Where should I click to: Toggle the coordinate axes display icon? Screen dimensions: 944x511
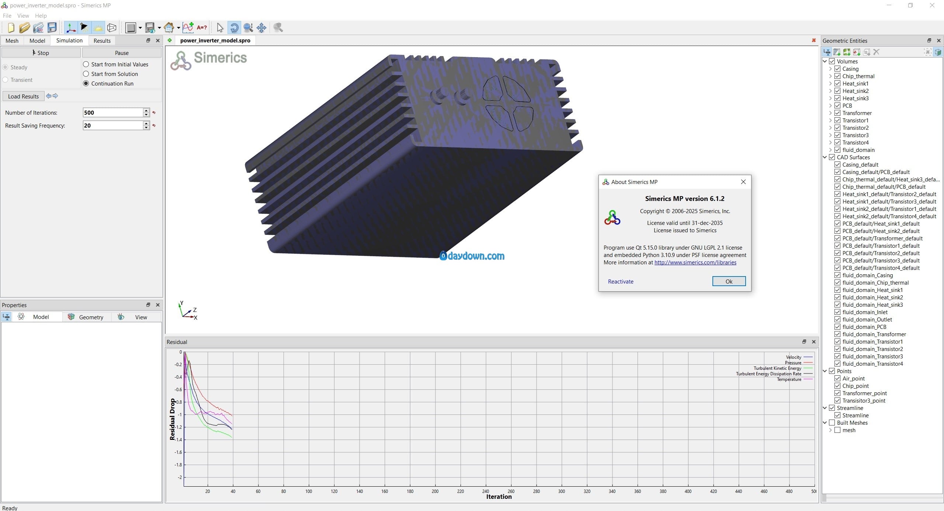(x=70, y=28)
